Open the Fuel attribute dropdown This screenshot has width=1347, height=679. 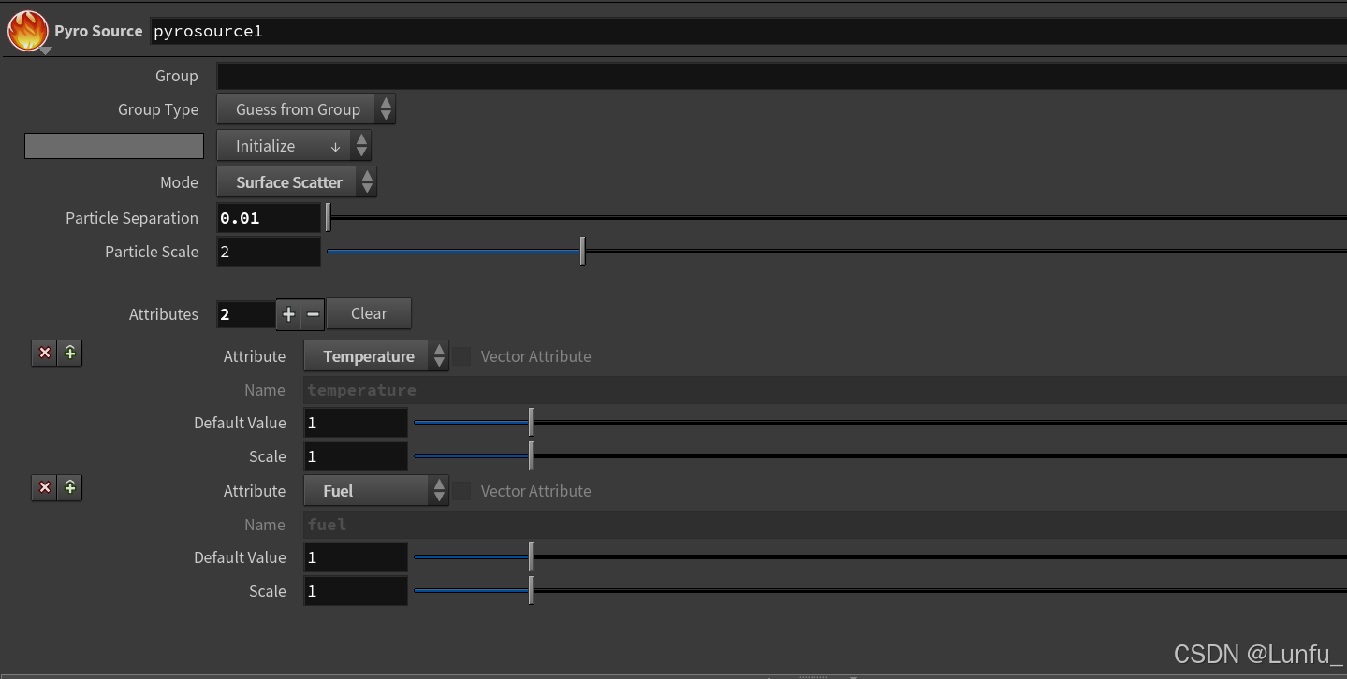click(x=369, y=491)
